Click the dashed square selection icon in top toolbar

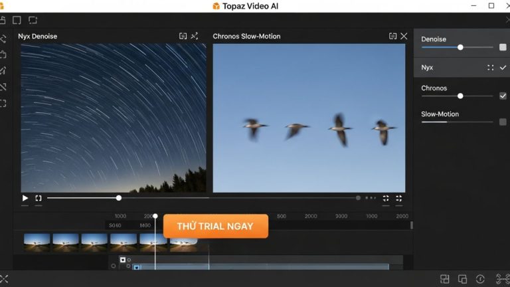click(33, 20)
